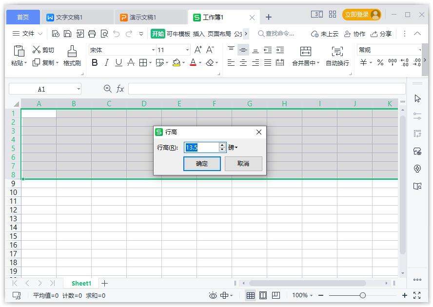This screenshot has height=307, width=433.
Task: Open the font name 宋体 dropdown
Action: (x=153, y=50)
